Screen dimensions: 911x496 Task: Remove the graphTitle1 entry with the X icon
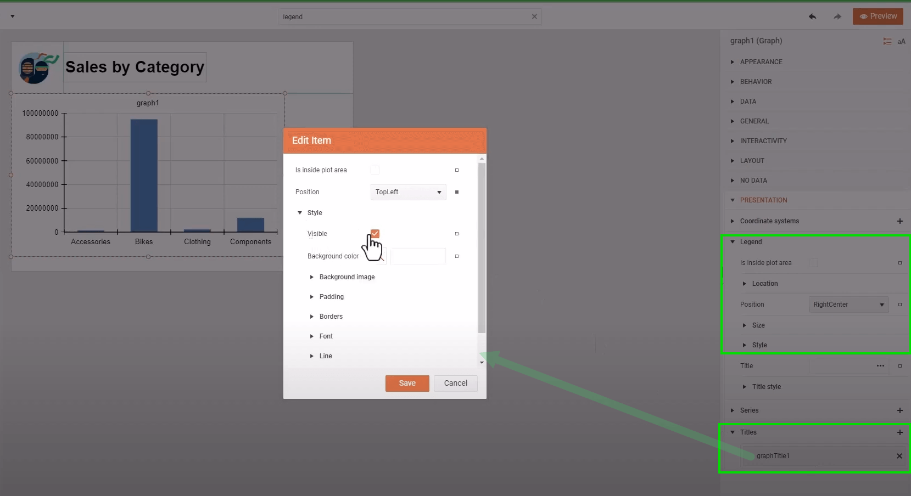(x=899, y=456)
